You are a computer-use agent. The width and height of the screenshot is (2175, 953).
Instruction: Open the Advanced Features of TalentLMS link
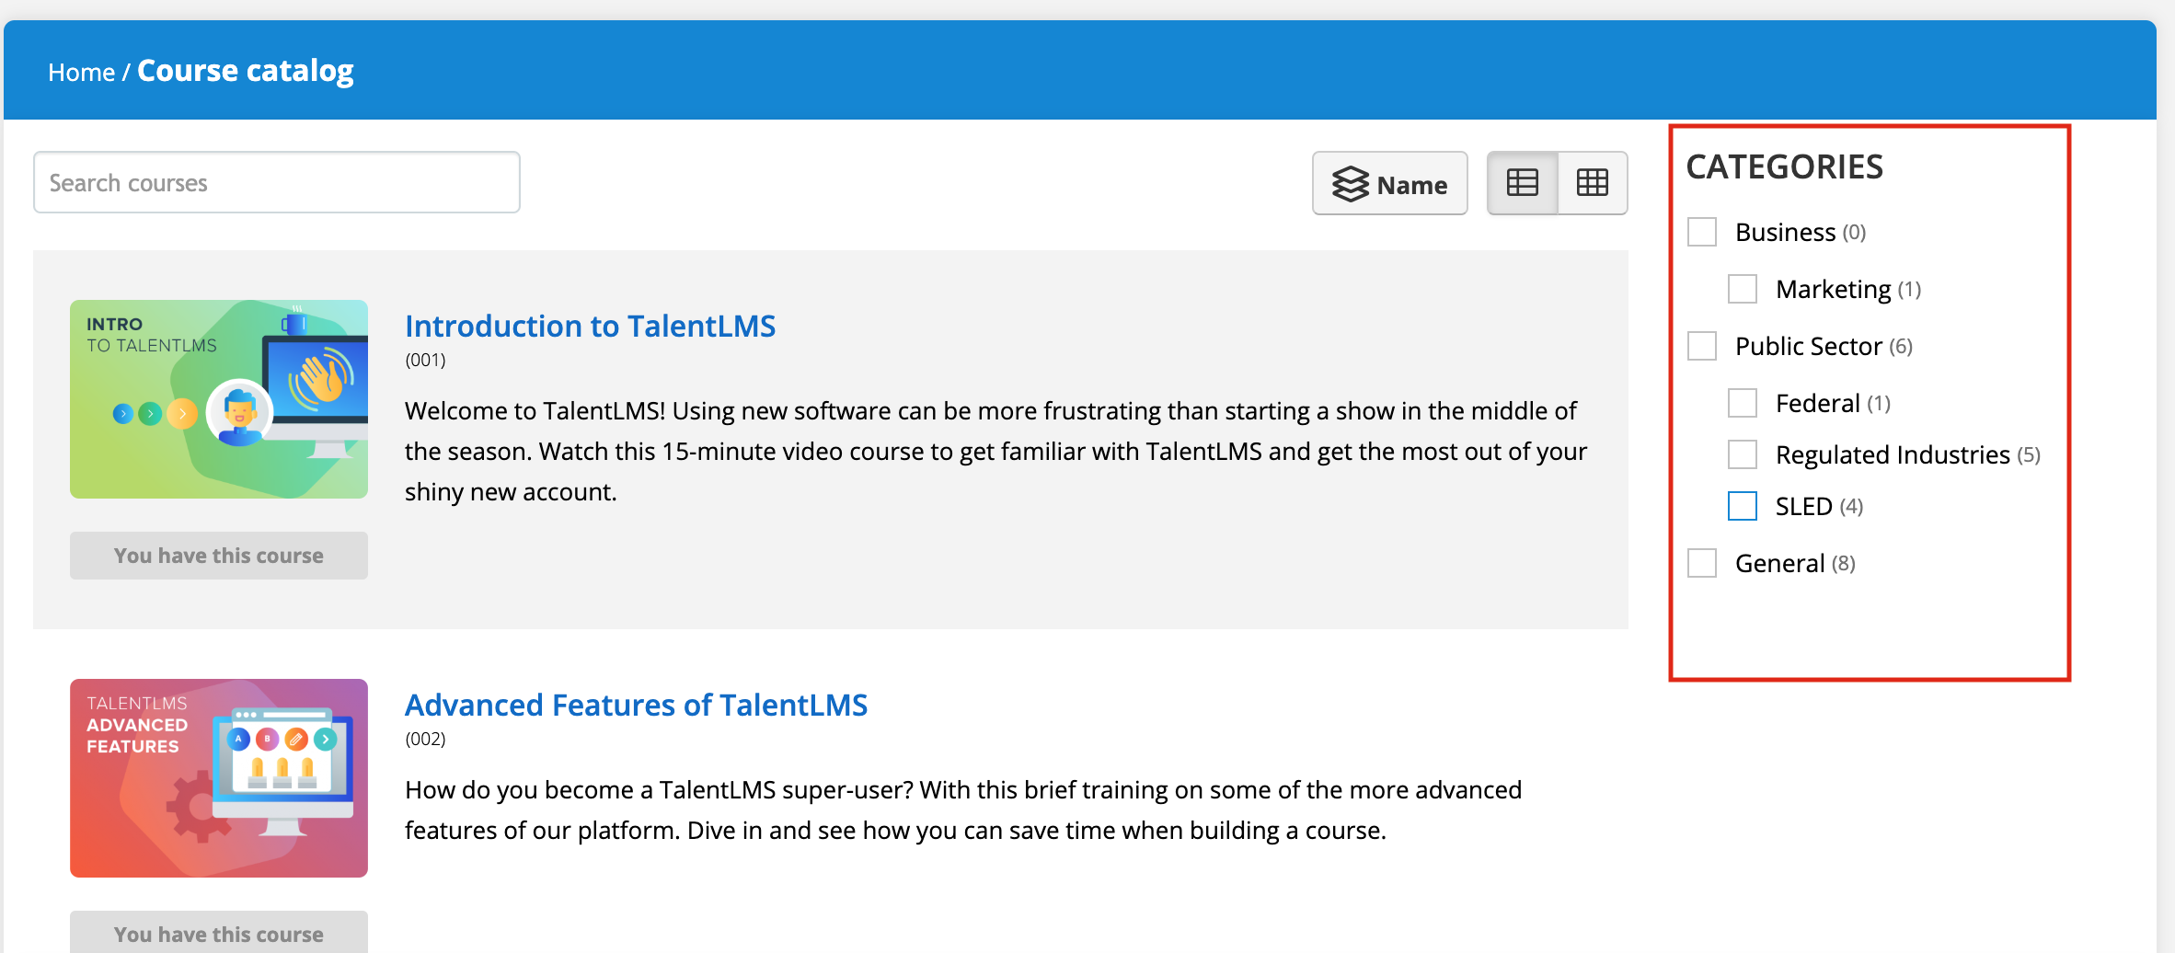coord(637,705)
